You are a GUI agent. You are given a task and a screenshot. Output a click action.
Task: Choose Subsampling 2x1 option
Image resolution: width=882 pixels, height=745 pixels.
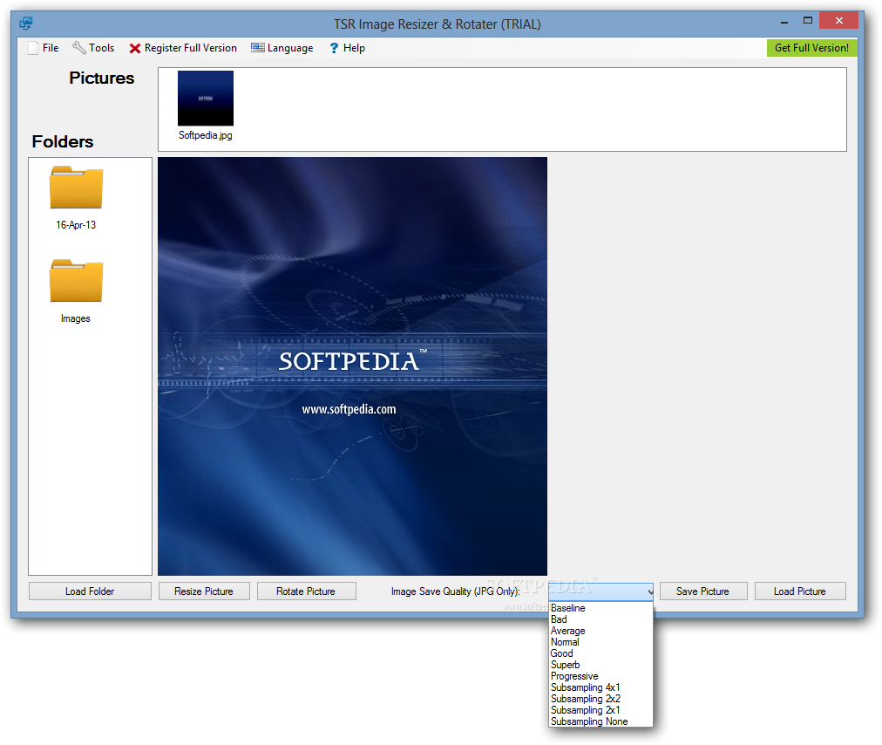[600, 710]
